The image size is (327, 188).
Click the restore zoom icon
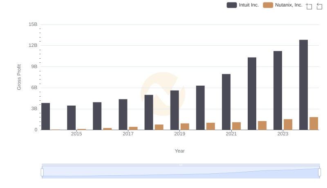pyautogui.click(x=319, y=6)
